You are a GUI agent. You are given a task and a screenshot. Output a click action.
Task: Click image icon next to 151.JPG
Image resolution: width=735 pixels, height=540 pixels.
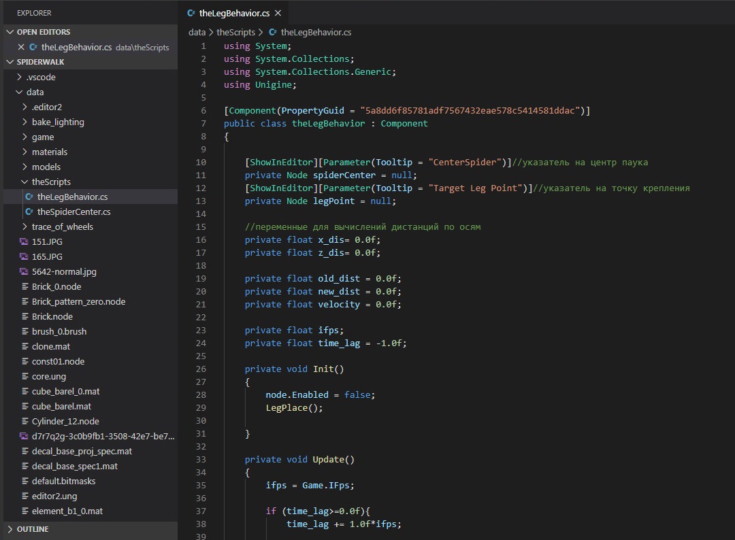24,242
